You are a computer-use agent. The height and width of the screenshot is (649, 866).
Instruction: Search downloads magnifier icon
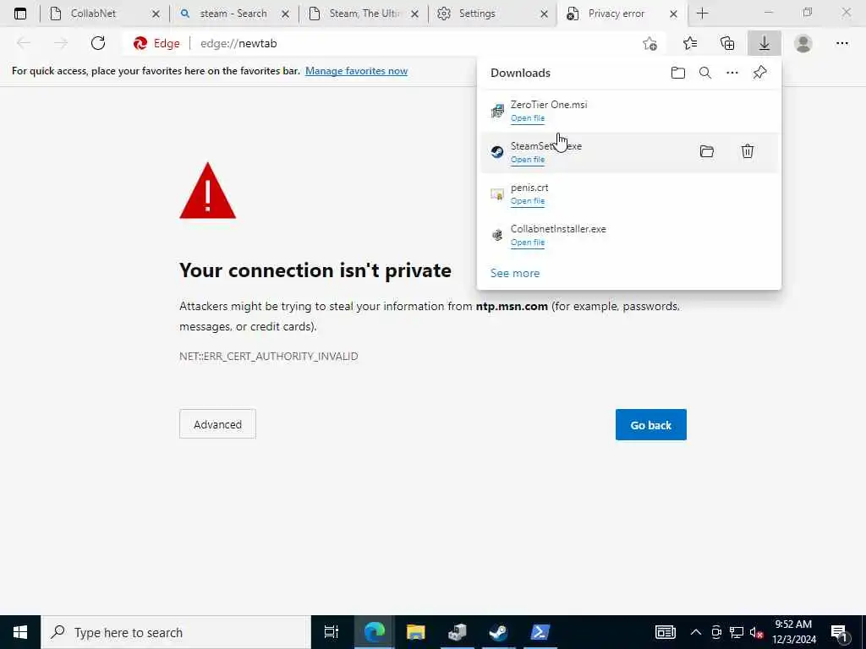705,73
